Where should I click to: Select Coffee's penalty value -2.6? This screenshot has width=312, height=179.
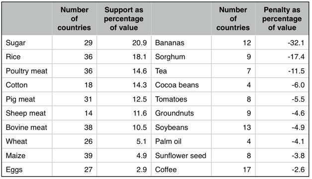[x=298, y=170]
